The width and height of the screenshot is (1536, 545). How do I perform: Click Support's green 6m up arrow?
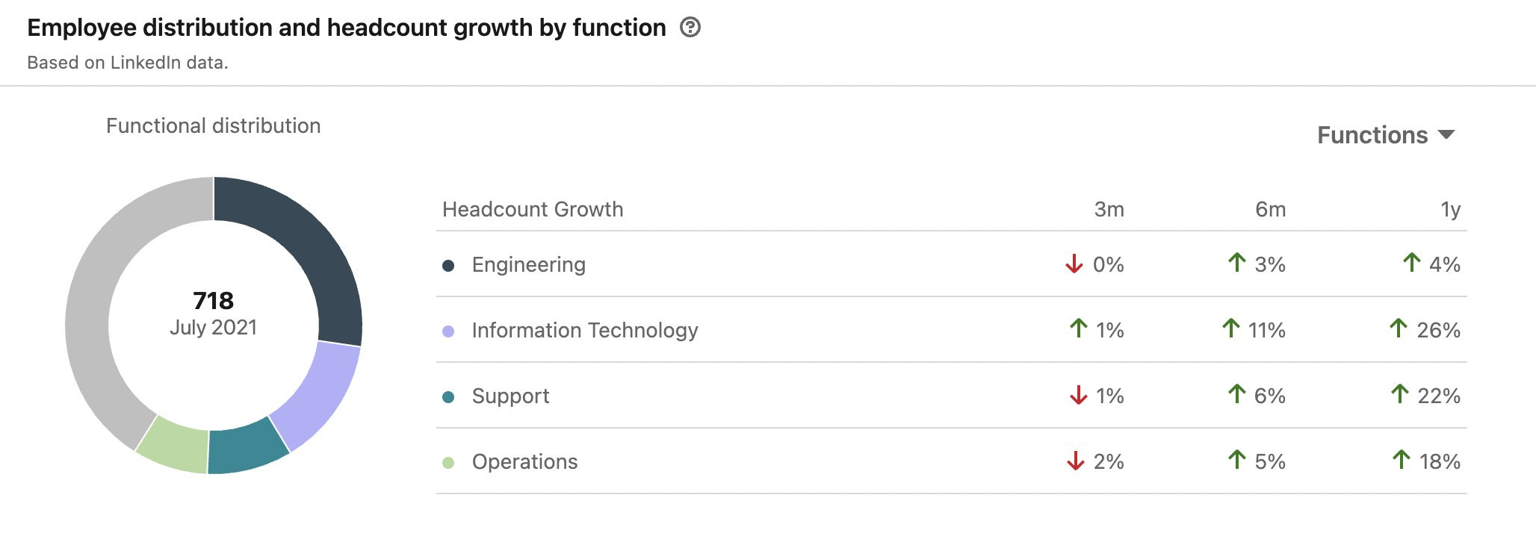tap(1236, 394)
